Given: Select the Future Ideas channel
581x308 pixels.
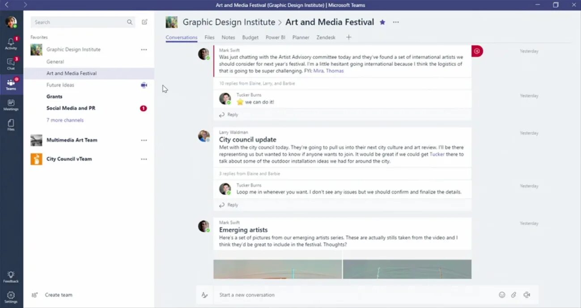Looking at the screenshot, I should (x=89, y=85).
